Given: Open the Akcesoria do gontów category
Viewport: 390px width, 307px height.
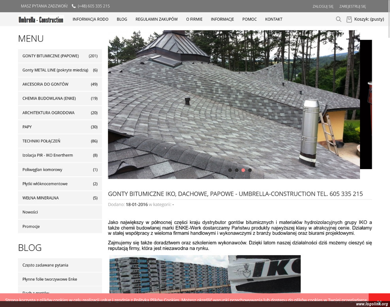Looking at the screenshot, I should (60, 84).
